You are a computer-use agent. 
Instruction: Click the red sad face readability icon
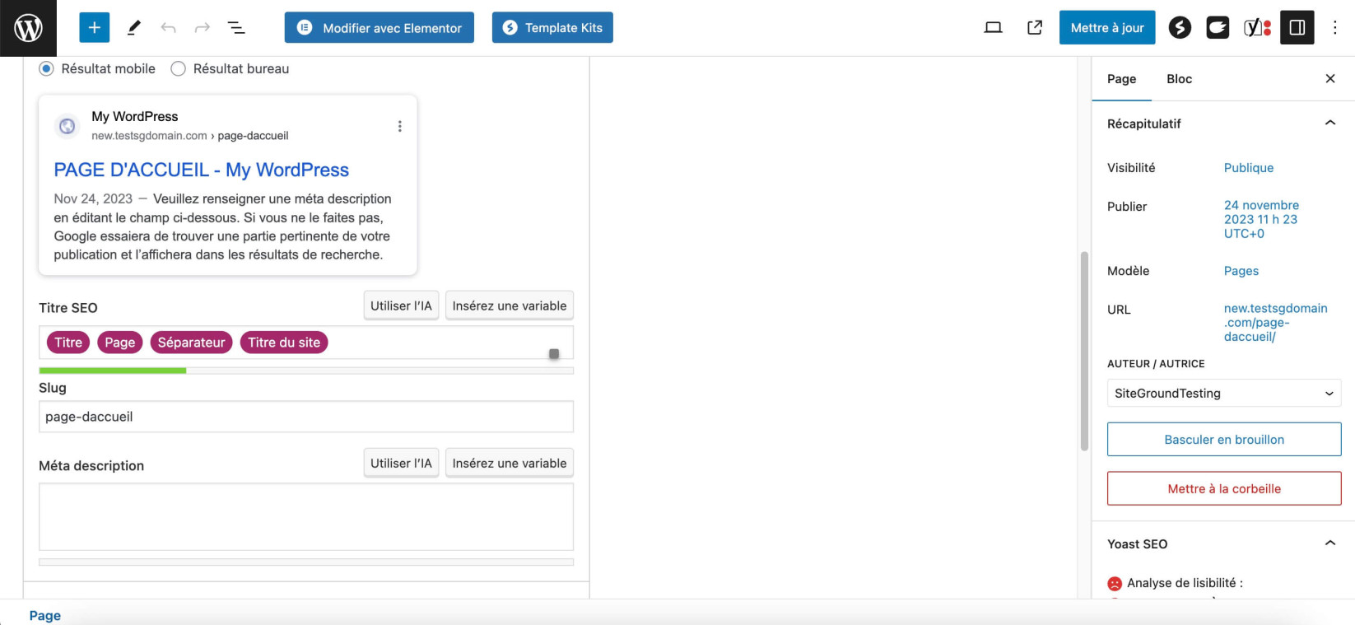(1115, 584)
